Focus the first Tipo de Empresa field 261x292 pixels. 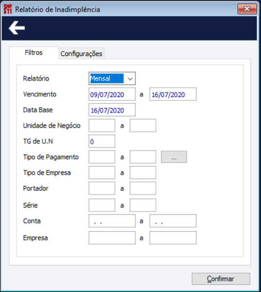[x=102, y=173]
